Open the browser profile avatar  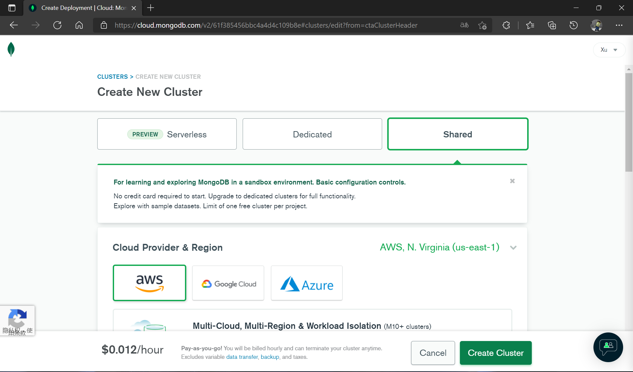coord(596,25)
